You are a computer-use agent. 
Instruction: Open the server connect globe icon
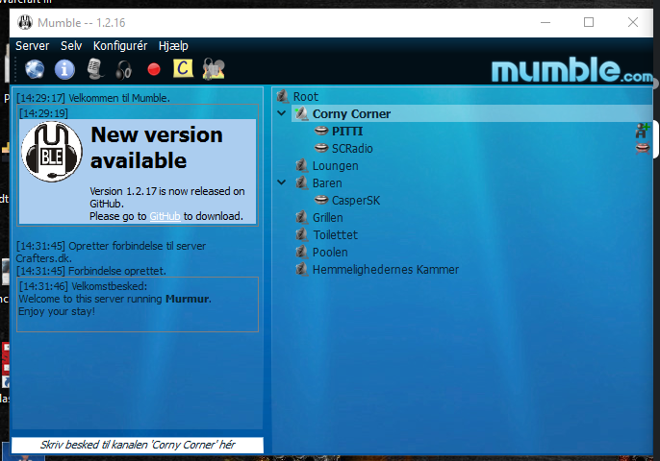click(x=35, y=69)
